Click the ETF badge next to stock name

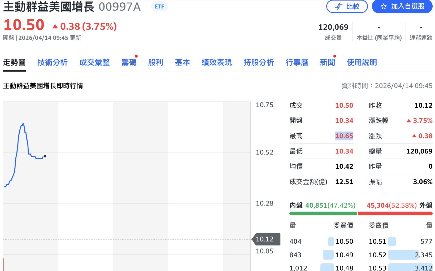click(x=159, y=6)
